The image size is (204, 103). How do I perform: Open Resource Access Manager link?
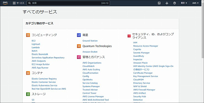click(146, 46)
